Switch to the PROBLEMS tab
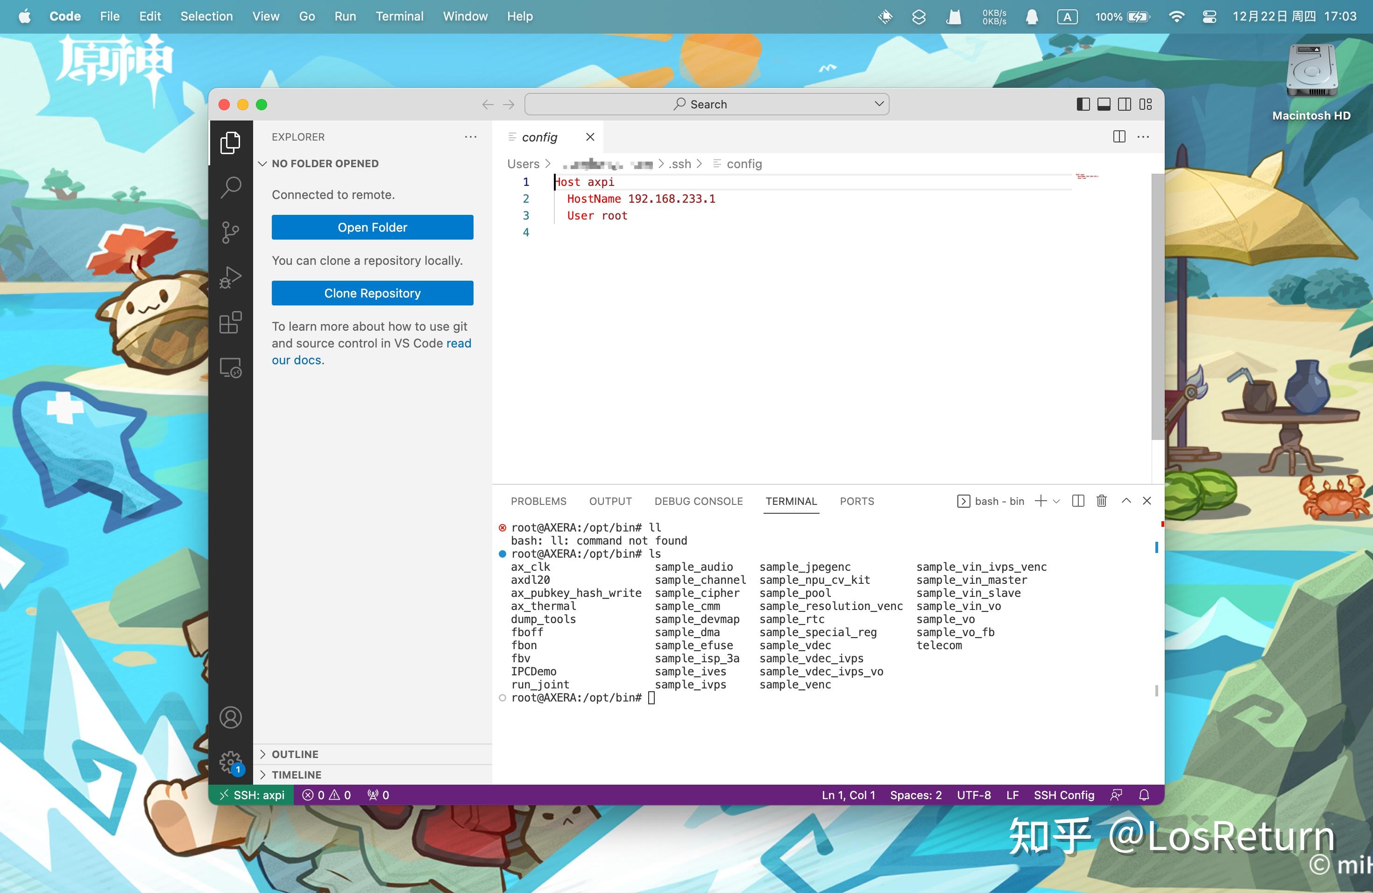 pos(538,501)
